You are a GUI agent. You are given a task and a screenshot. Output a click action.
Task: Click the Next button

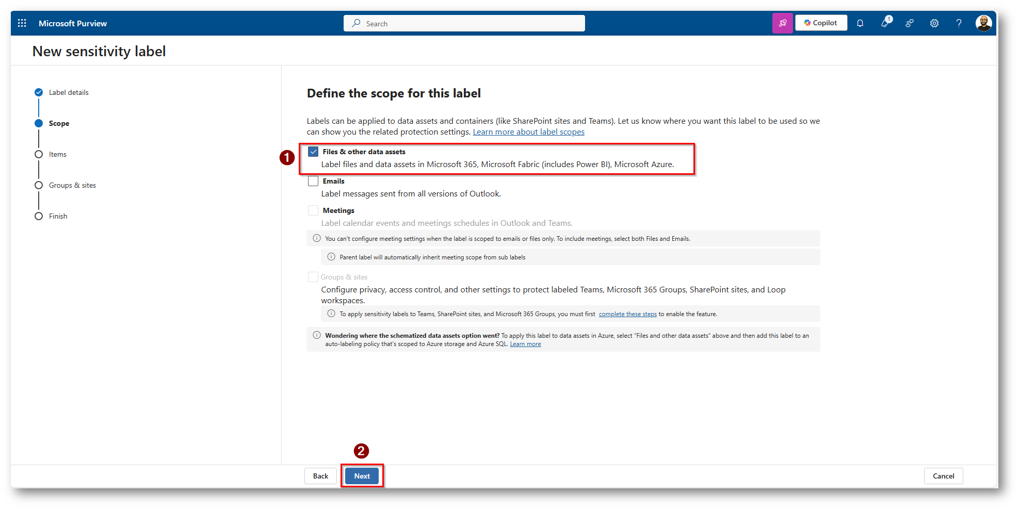pos(362,476)
